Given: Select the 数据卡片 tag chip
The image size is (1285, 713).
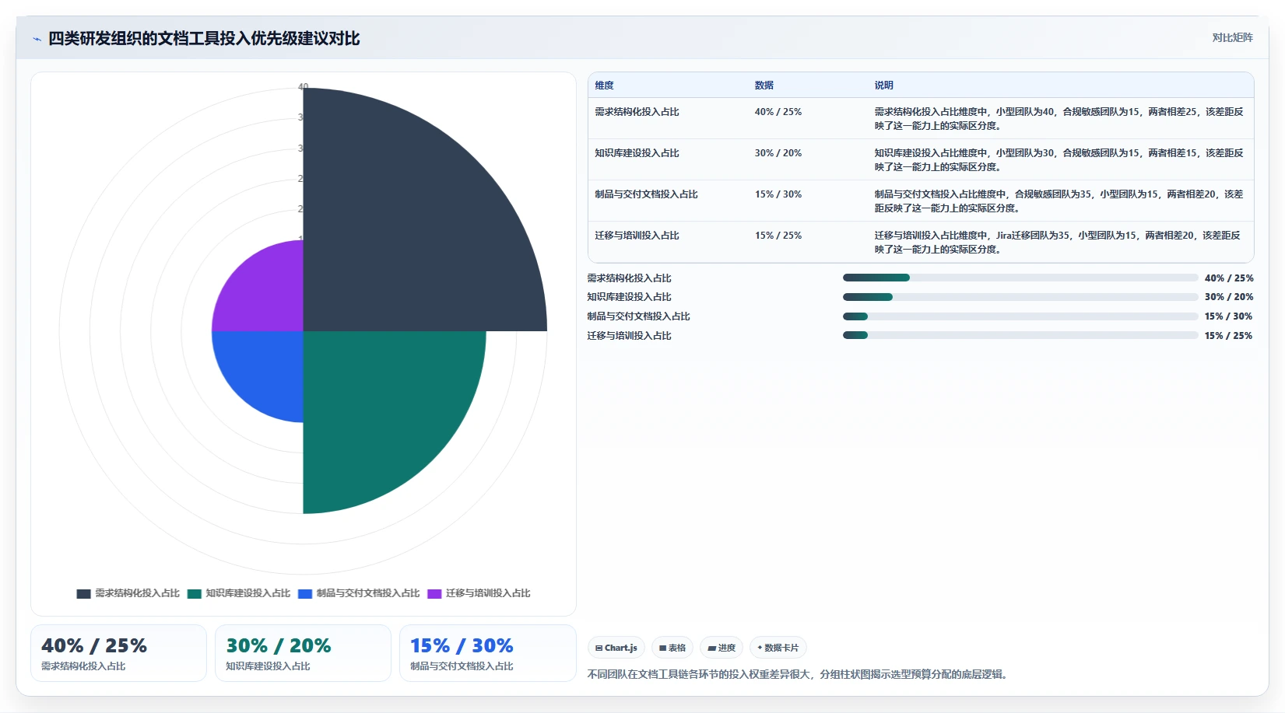Looking at the screenshot, I should [778, 648].
